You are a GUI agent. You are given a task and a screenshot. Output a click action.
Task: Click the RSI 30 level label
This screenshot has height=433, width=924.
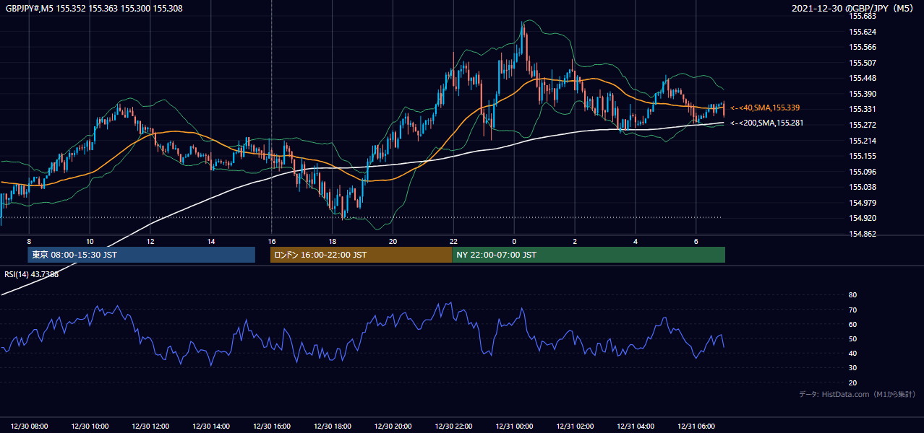click(852, 368)
